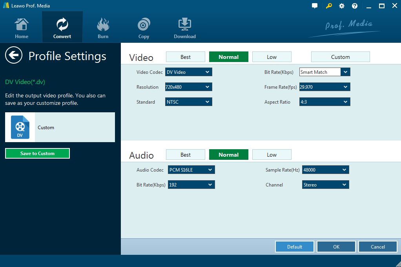
Task: Click the back arrow beside Profile Settings
Action: tap(14, 55)
